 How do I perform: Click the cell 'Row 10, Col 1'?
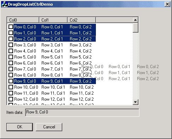click(x=53, y=87)
